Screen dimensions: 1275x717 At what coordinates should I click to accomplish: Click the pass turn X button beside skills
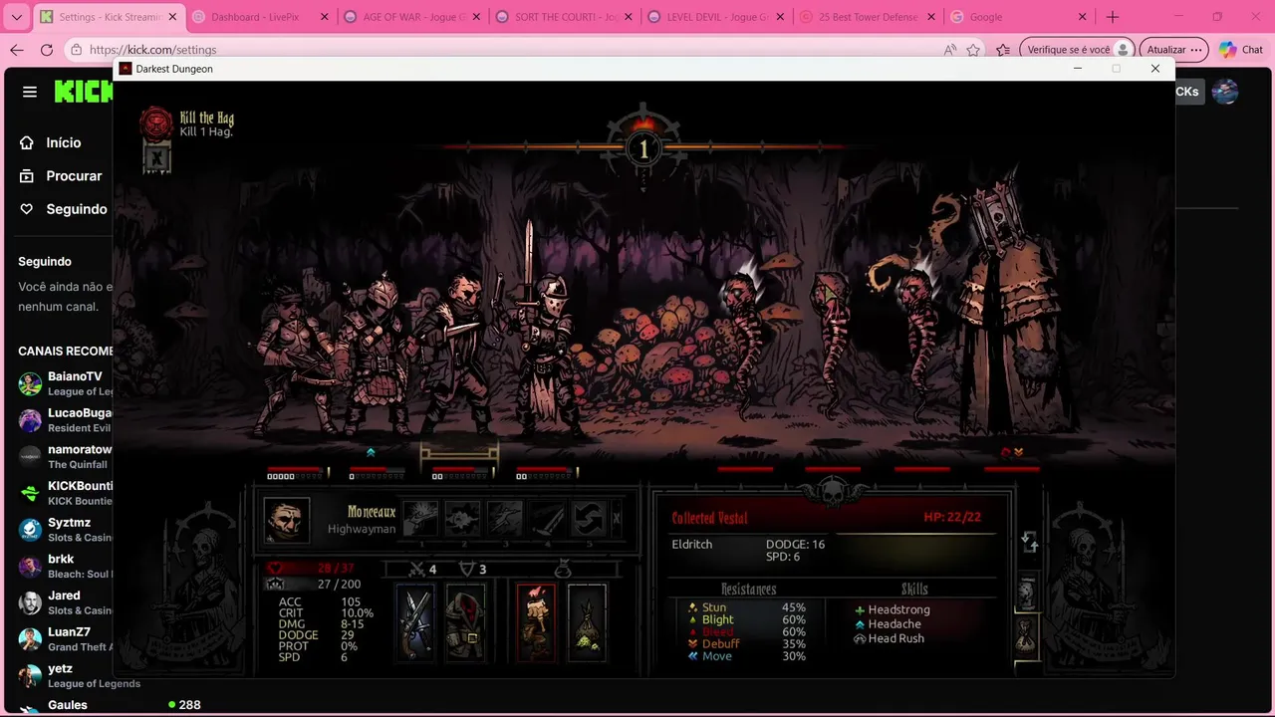617,519
